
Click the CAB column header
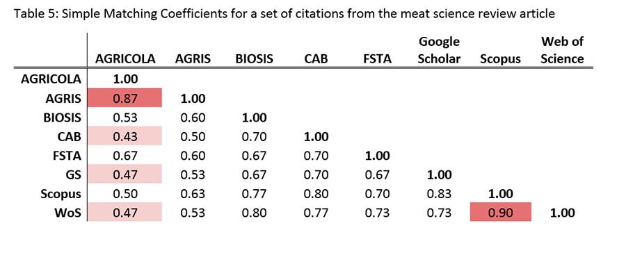click(316, 59)
